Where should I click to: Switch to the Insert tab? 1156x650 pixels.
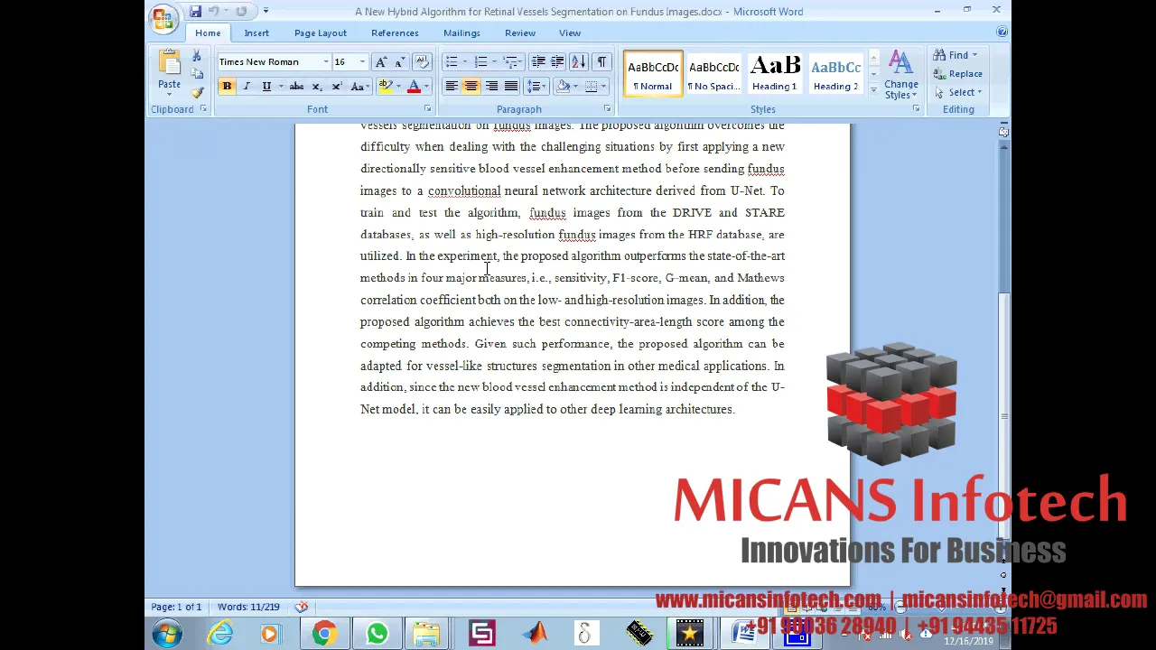[256, 32]
